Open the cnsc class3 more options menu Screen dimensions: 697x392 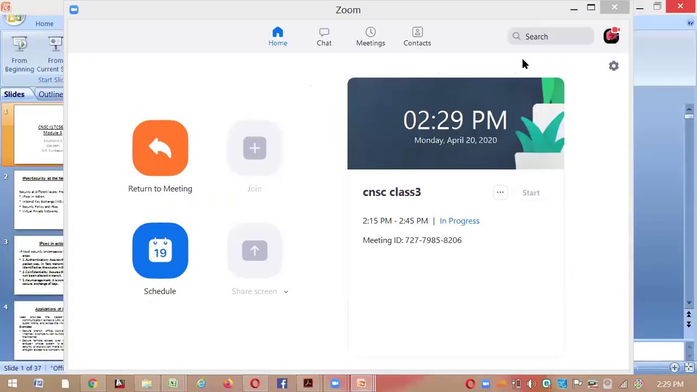pyautogui.click(x=500, y=192)
